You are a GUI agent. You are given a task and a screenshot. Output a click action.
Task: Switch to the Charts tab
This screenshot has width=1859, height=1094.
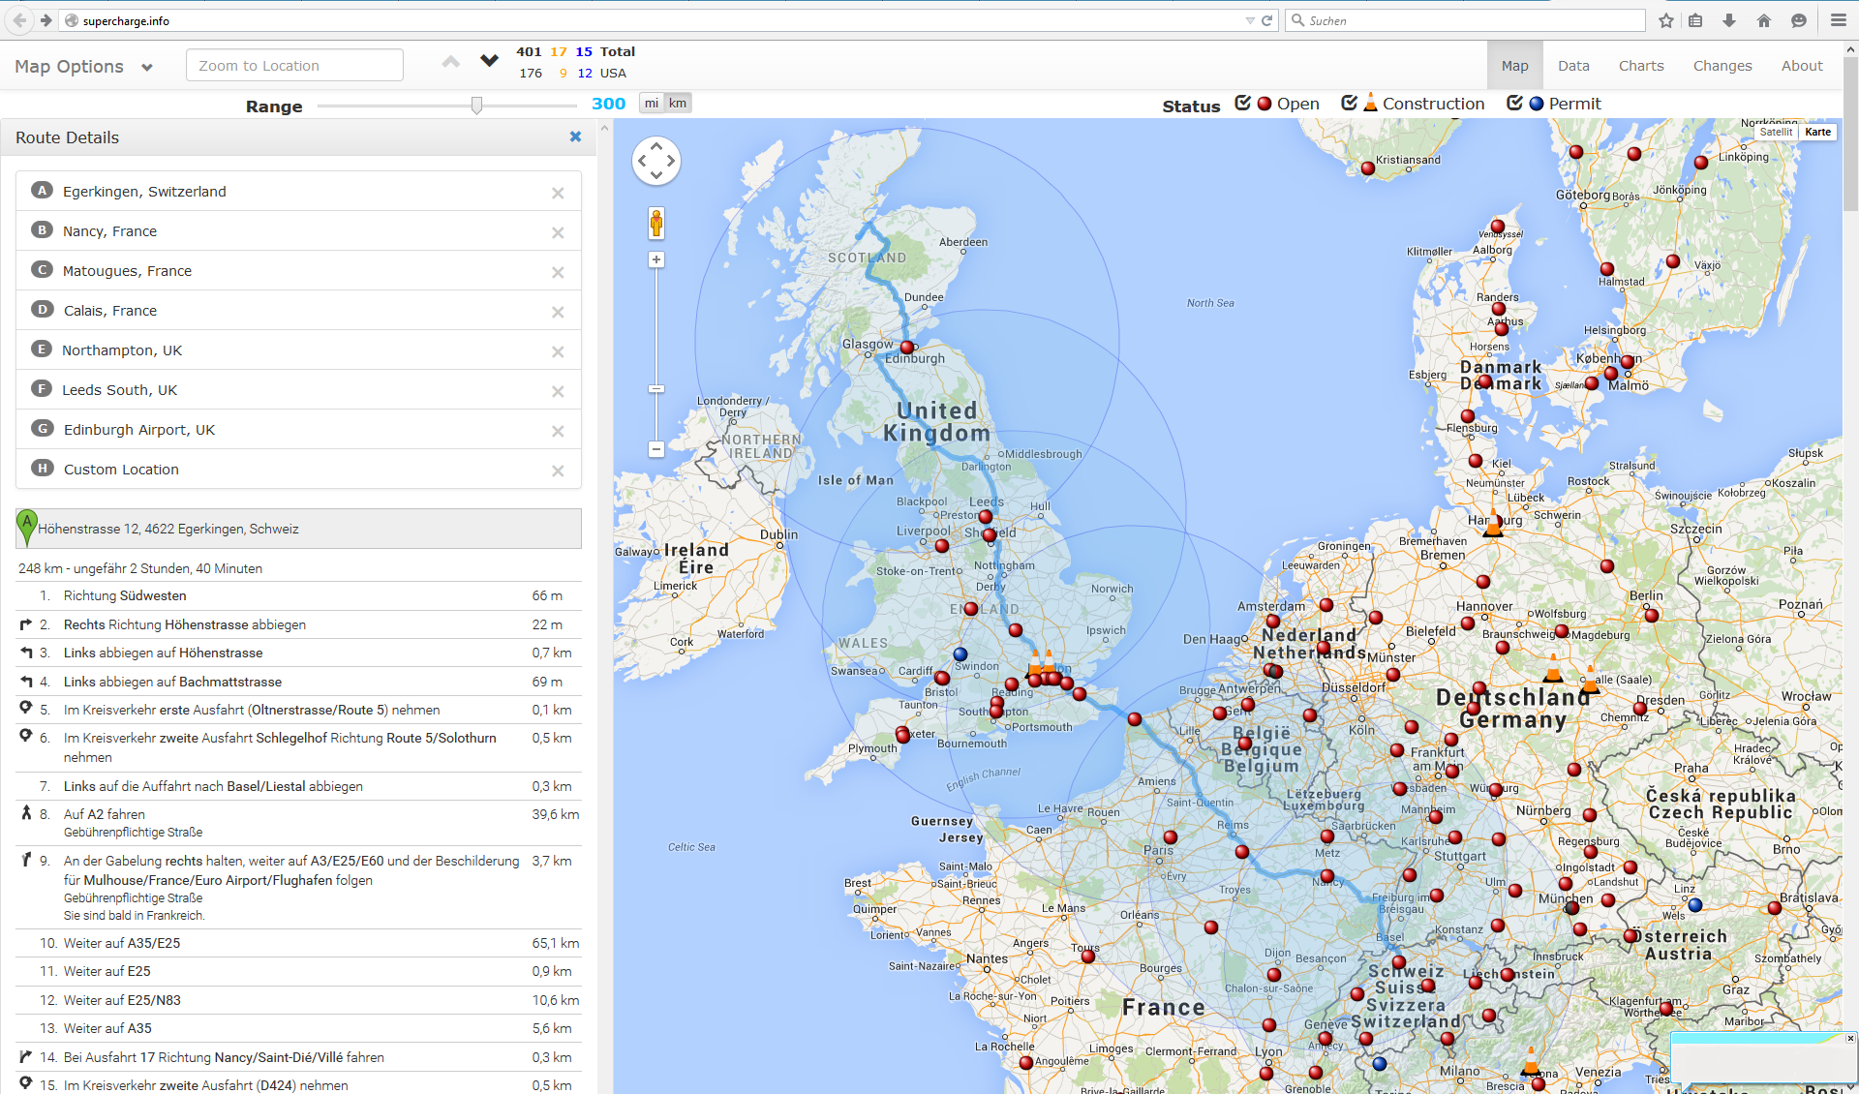pyautogui.click(x=1640, y=66)
